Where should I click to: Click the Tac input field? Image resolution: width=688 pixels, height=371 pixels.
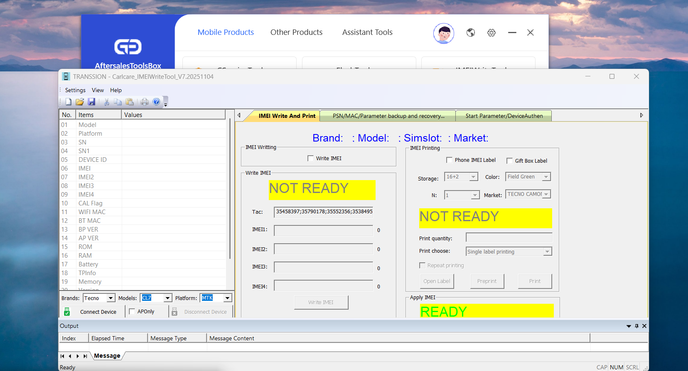(x=323, y=212)
